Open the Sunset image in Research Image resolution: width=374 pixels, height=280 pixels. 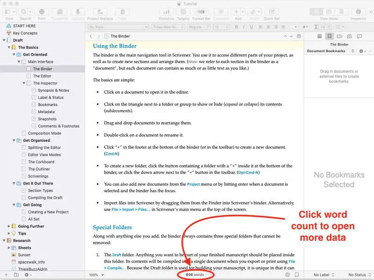pos(24,255)
